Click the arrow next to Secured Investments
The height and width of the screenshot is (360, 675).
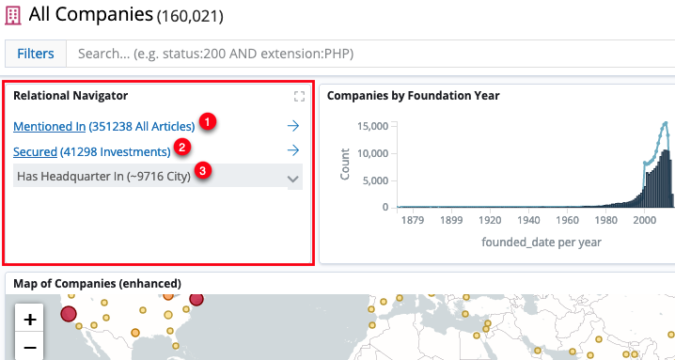pos(293,150)
